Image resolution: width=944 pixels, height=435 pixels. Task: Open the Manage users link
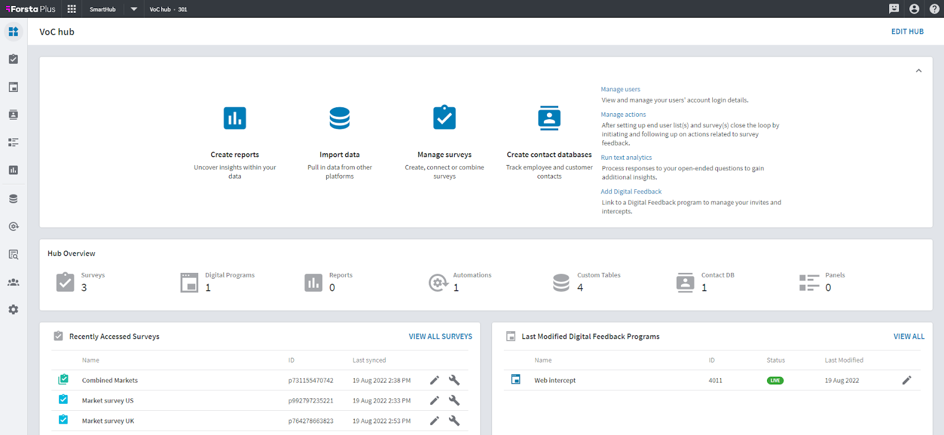point(620,90)
